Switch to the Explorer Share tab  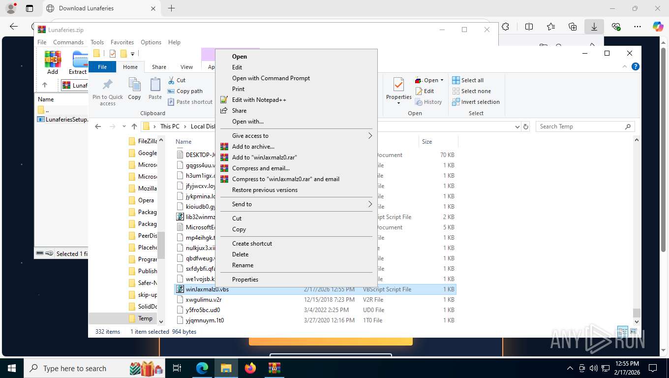pyautogui.click(x=159, y=67)
